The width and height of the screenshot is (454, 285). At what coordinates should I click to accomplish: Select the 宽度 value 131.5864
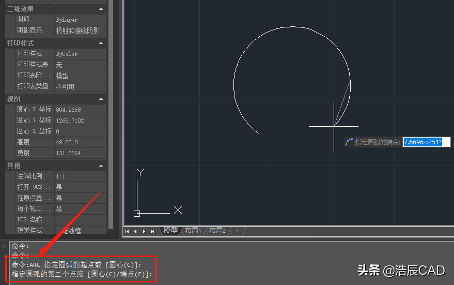click(x=80, y=153)
